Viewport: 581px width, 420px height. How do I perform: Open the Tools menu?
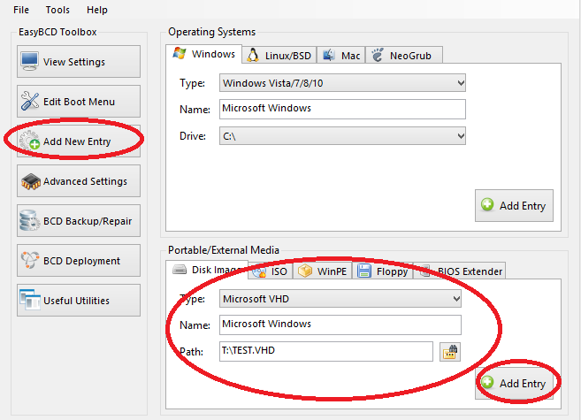pos(57,10)
